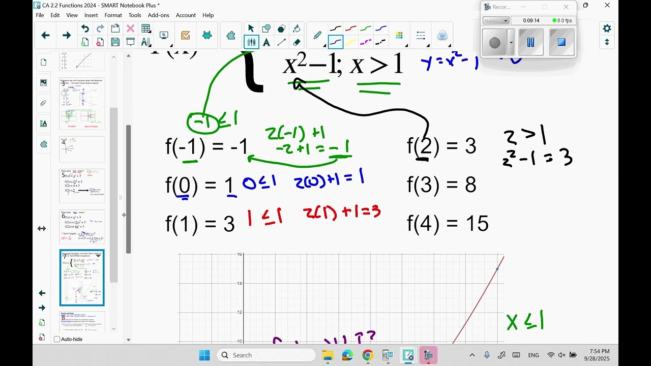651x366 pixels.
Task: Choose the red pen style
Action: [350, 28]
